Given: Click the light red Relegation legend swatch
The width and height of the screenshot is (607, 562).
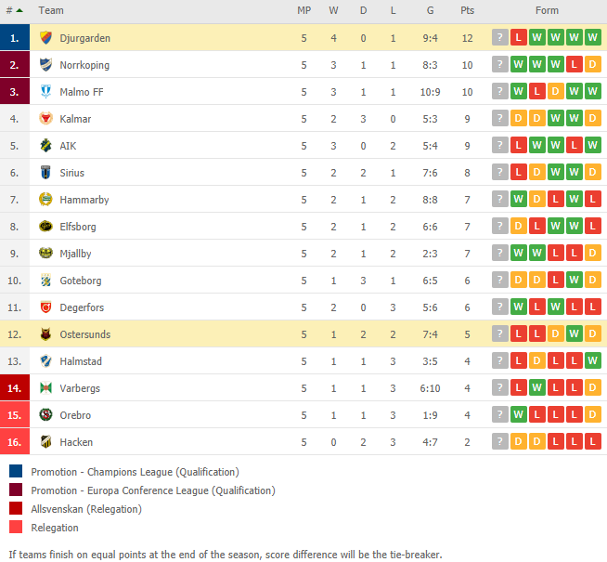Looking at the screenshot, I should tap(16, 527).
